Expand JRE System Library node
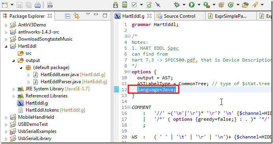Viewport: 273px width, 144px height. [13, 89]
